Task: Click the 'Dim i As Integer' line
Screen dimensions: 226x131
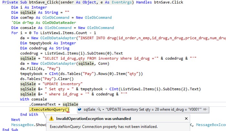Action: click(29, 7)
